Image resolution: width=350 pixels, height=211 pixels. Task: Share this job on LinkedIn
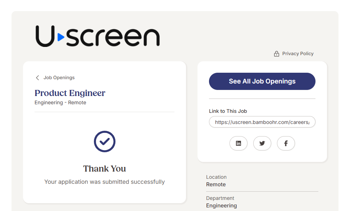[238, 143]
